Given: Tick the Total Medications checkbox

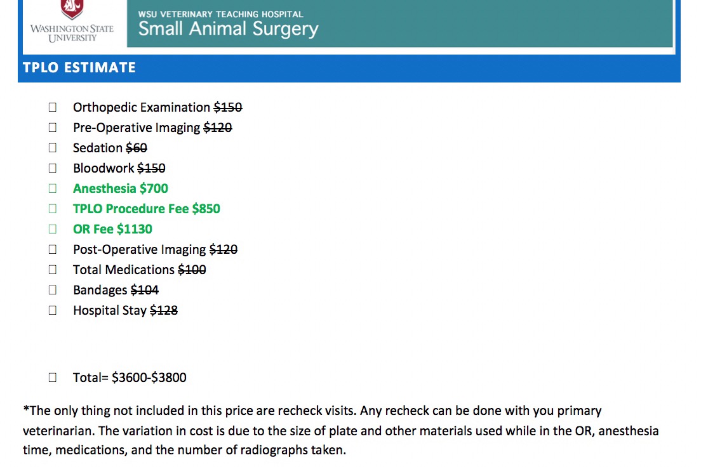Looking at the screenshot, I should (x=52, y=270).
